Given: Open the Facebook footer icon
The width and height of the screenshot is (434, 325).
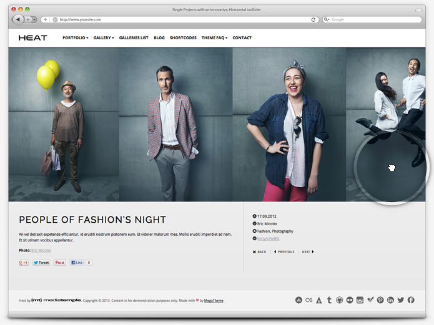Looking at the screenshot, I should (411, 300).
